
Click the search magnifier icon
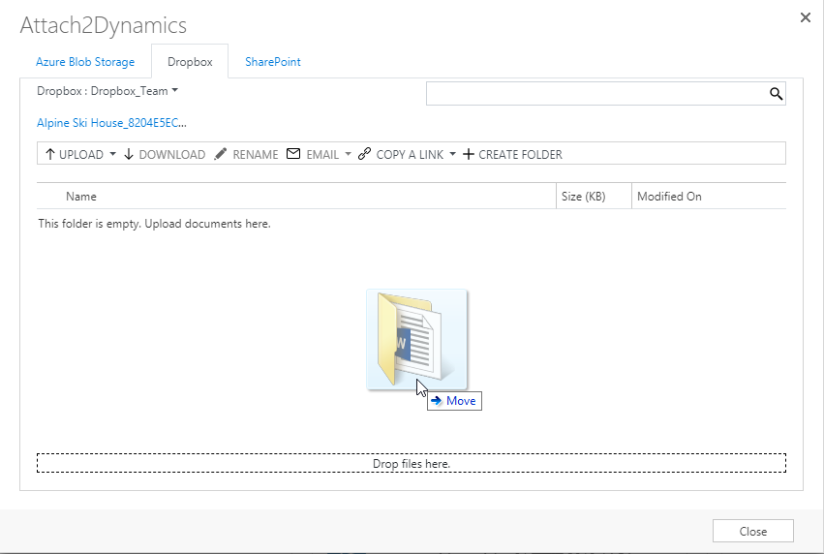tap(776, 94)
